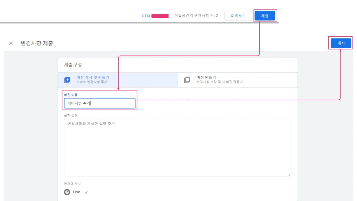Click the Live environment label
This screenshot has height=201, width=357.
76,192
